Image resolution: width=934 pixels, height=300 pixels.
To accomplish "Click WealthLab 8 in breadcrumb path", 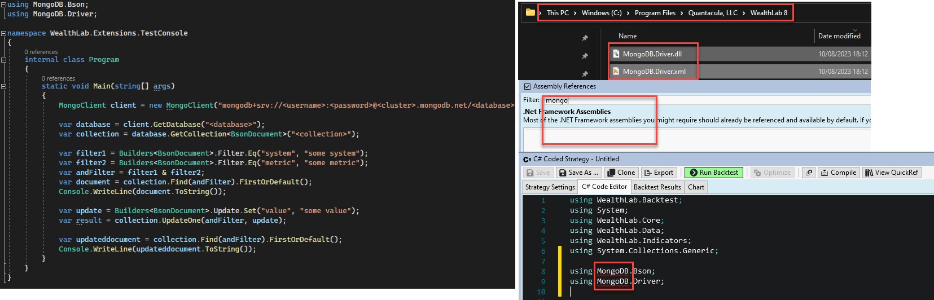I will click(x=769, y=13).
